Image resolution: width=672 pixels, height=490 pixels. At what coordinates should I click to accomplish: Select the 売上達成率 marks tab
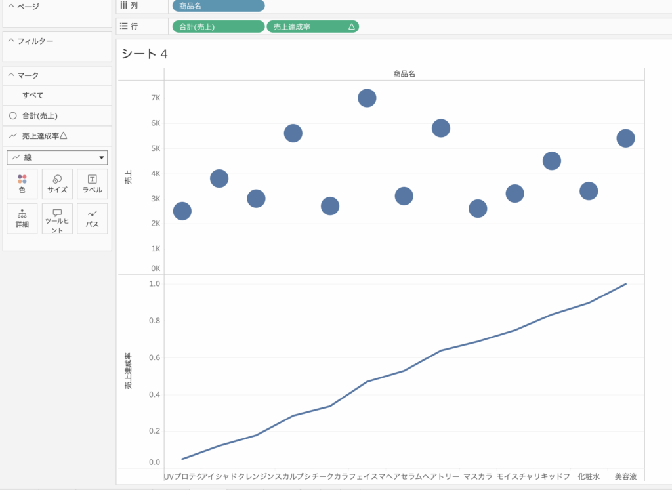[44, 136]
